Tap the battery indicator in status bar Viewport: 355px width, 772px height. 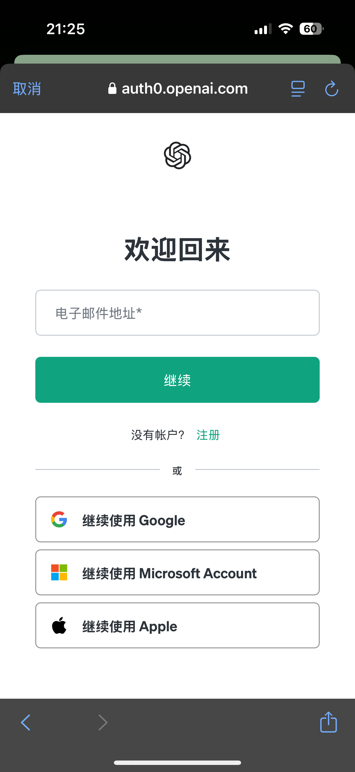(x=311, y=29)
